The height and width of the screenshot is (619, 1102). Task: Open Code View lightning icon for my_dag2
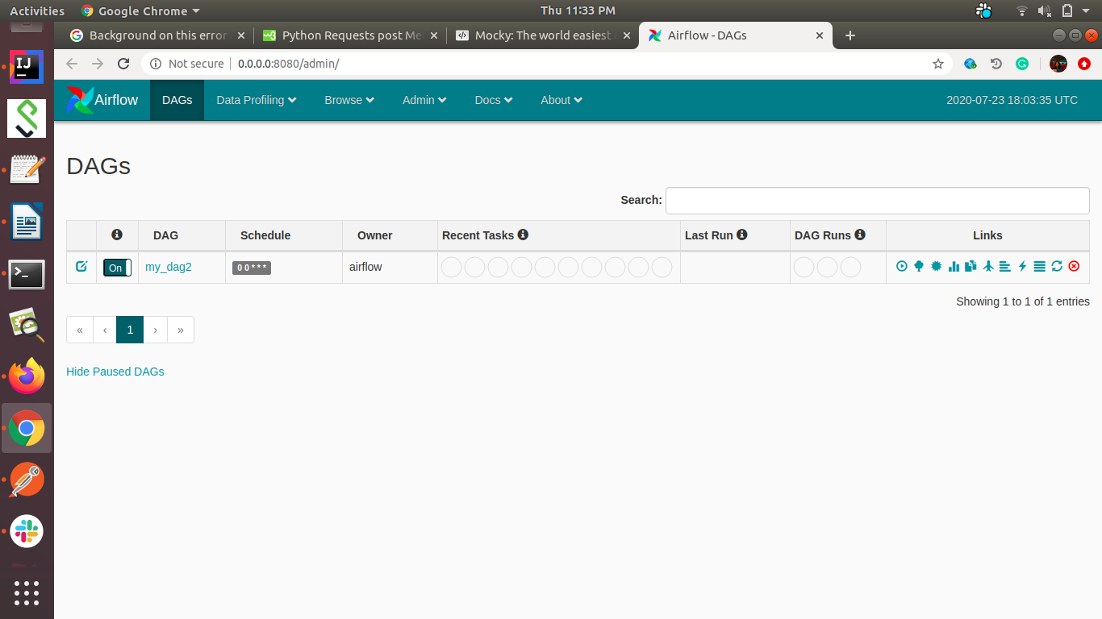coord(1022,267)
